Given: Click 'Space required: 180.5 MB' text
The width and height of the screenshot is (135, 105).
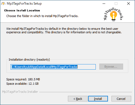Looking at the screenshot, I should 23,79.
